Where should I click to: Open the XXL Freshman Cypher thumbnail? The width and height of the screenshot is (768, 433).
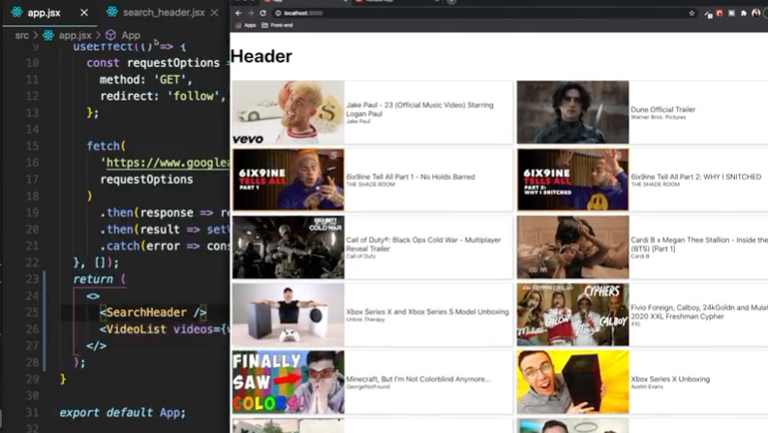coord(572,315)
